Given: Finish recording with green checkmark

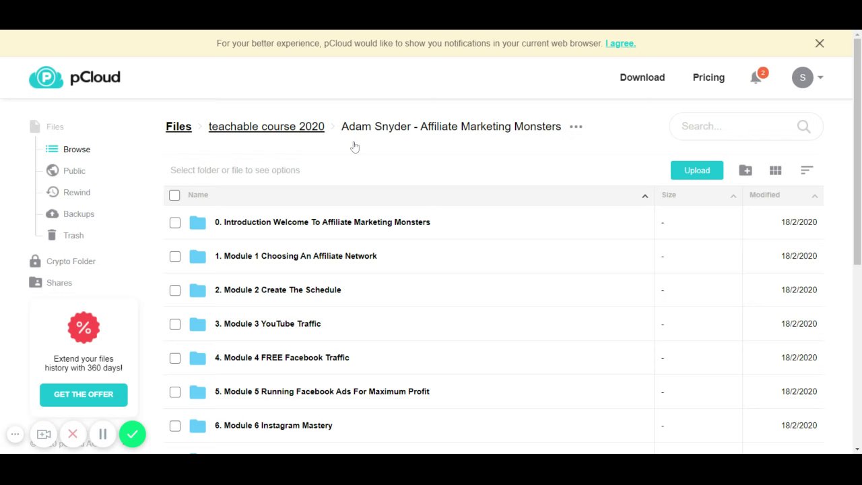Looking at the screenshot, I should click(133, 434).
